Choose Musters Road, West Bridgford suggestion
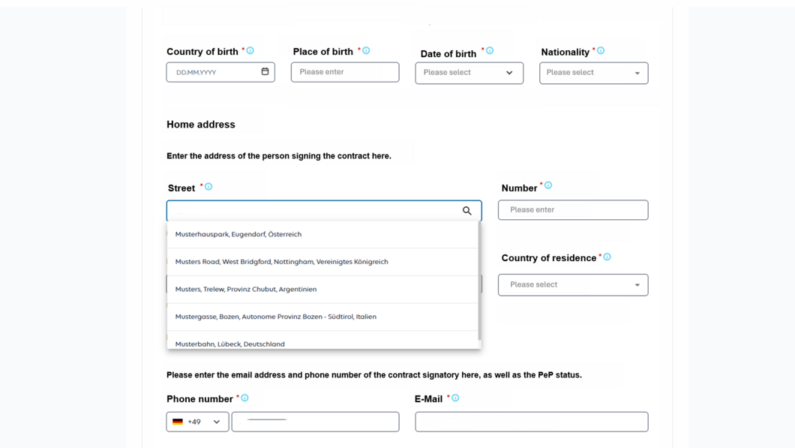 point(281,262)
